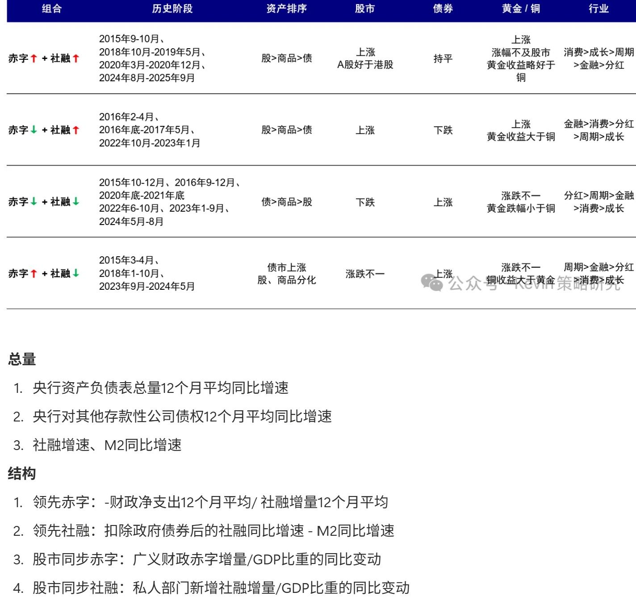Click the 资产排序 column header
Image resolution: width=636 pixels, height=609 pixels.
coord(286,9)
